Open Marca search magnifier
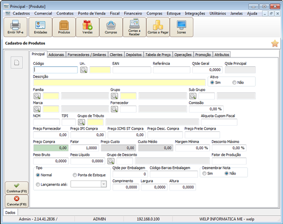This screenshot has height=224, width=283. (37, 109)
